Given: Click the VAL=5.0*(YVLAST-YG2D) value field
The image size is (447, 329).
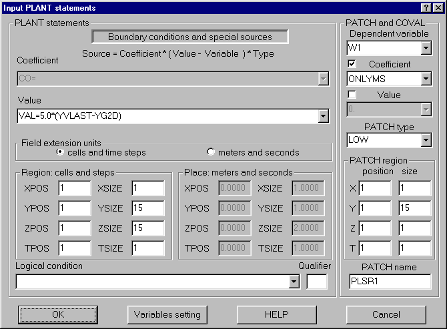Looking at the screenshot, I should click(x=167, y=116).
